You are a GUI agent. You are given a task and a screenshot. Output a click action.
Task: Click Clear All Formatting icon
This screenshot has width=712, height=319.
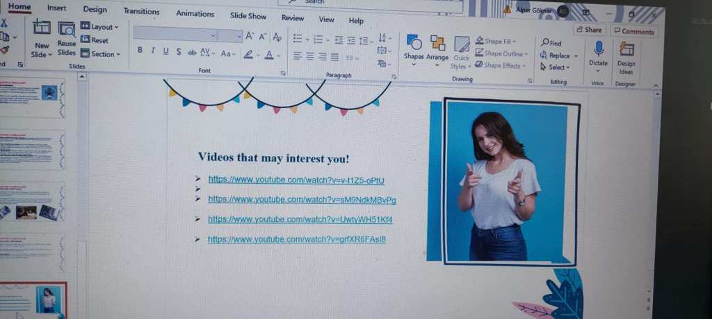[x=277, y=37]
